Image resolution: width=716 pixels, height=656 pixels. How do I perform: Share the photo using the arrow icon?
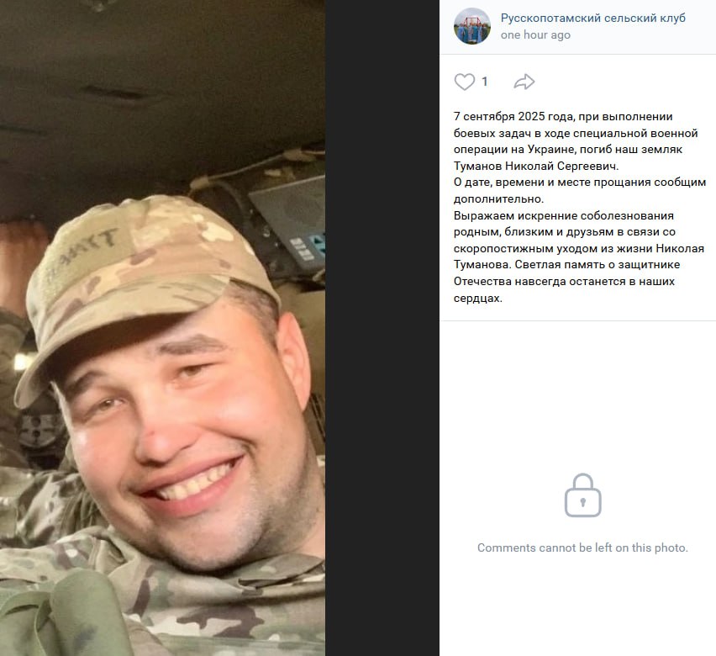click(524, 82)
